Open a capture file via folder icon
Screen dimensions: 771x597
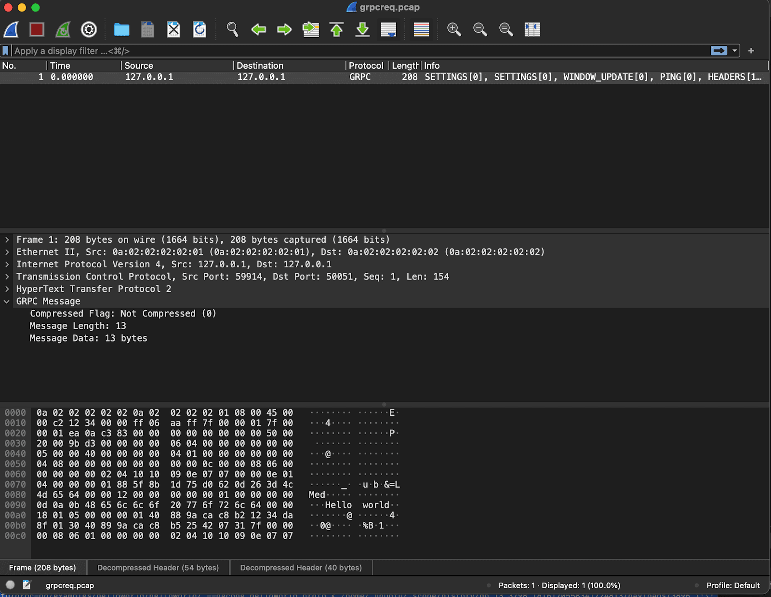click(121, 29)
